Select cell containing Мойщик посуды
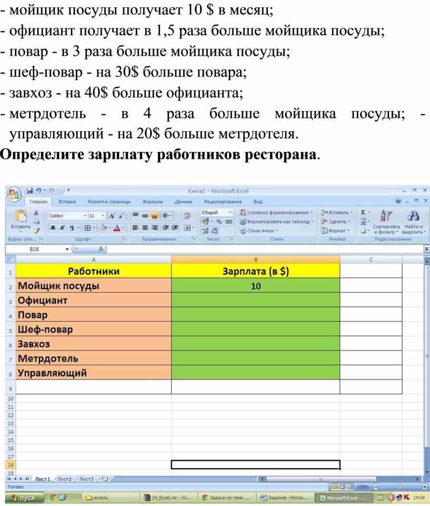430x506 pixels. (94, 286)
